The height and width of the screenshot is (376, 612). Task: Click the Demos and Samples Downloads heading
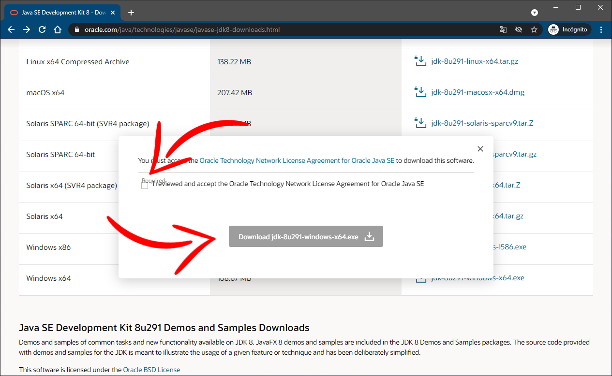pyautogui.click(x=164, y=328)
